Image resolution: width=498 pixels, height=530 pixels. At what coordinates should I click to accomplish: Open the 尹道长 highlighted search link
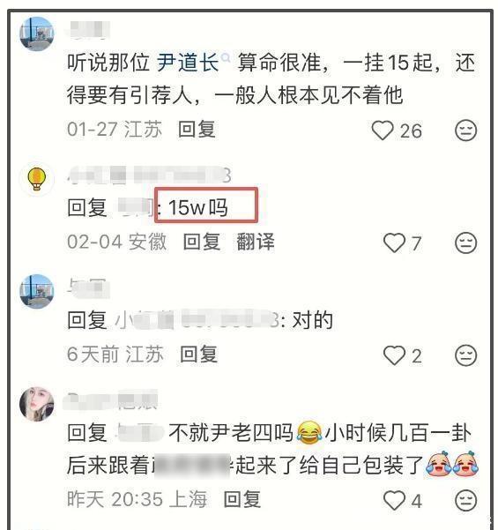click(188, 63)
